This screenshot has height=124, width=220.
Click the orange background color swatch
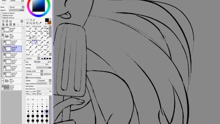click(49, 23)
